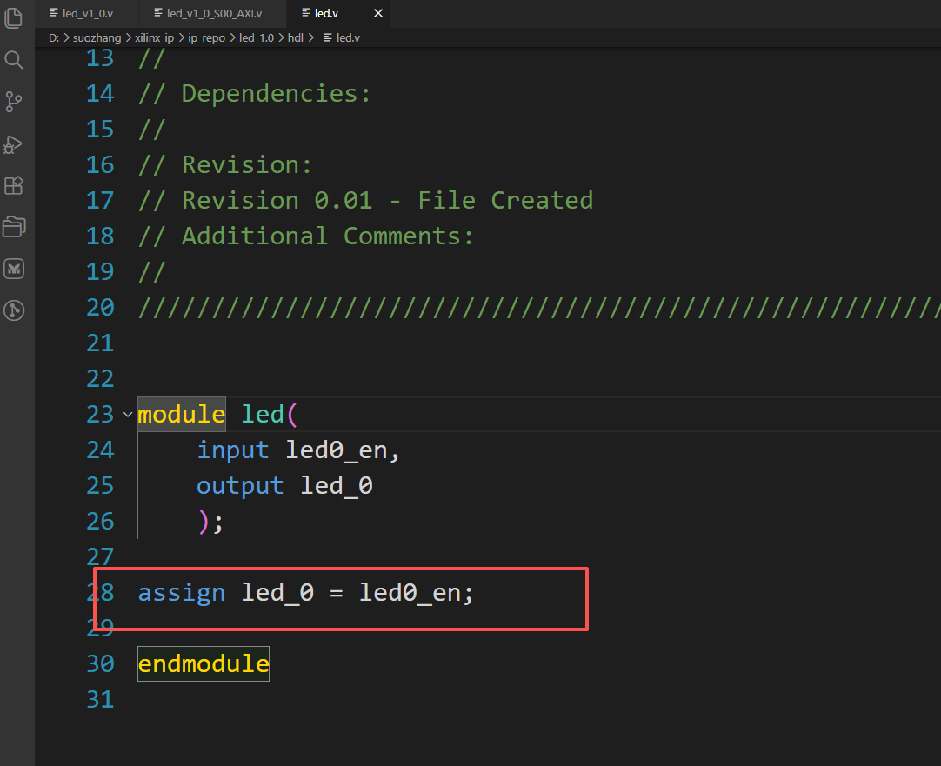
Task: Open Source Control in activity bar
Action: click(x=14, y=102)
